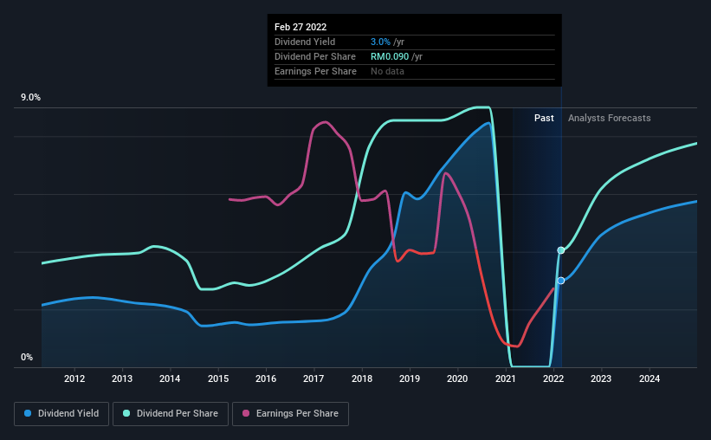Click the teal Dividend Per Share data point marker

tap(561, 250)
